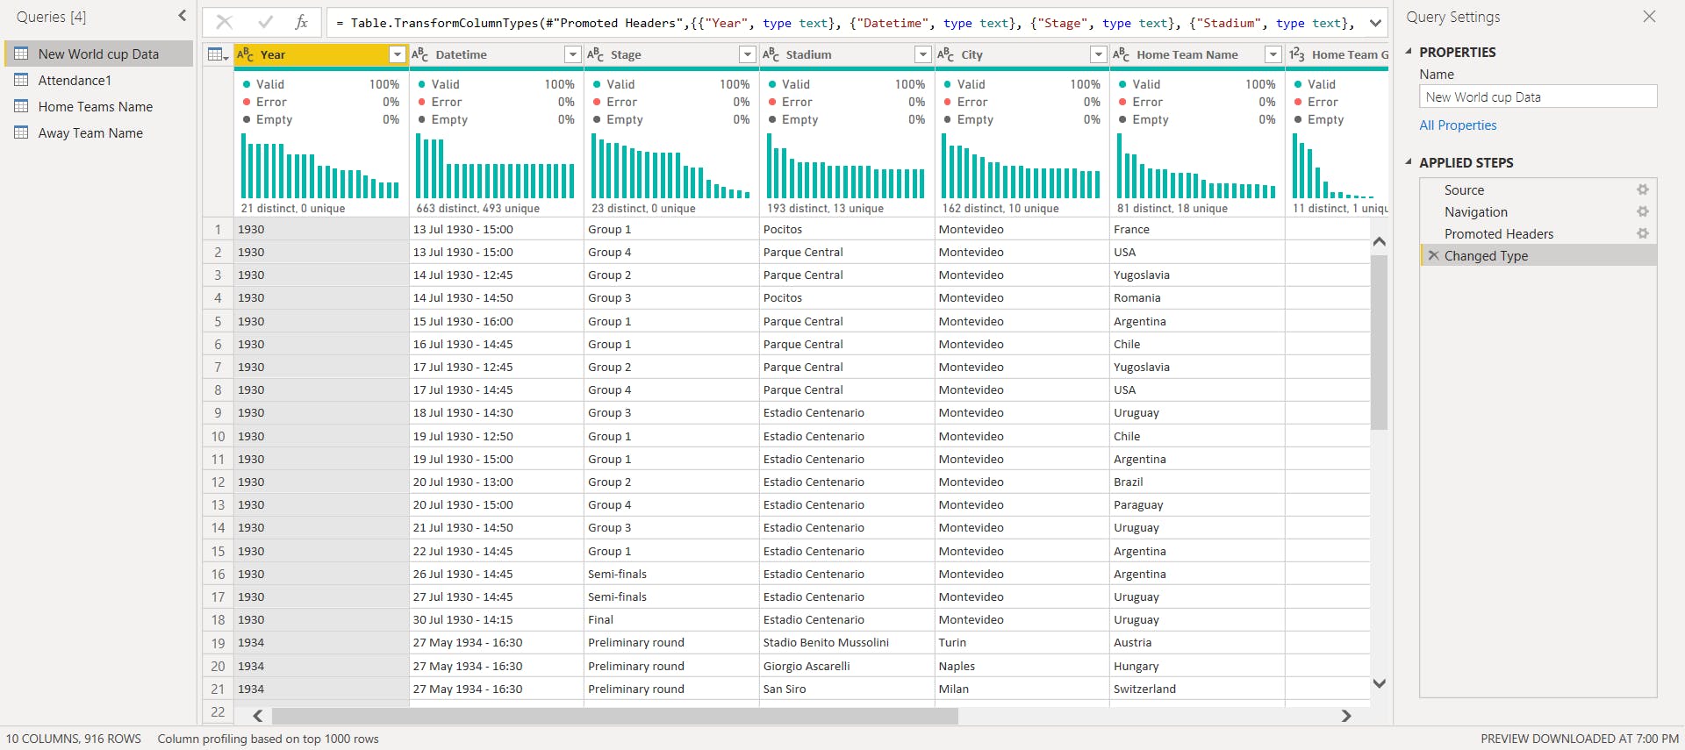Click the formula bar text field
Image resolution: width=1685 pixels, height=750 pixels.
coord(846,23)
